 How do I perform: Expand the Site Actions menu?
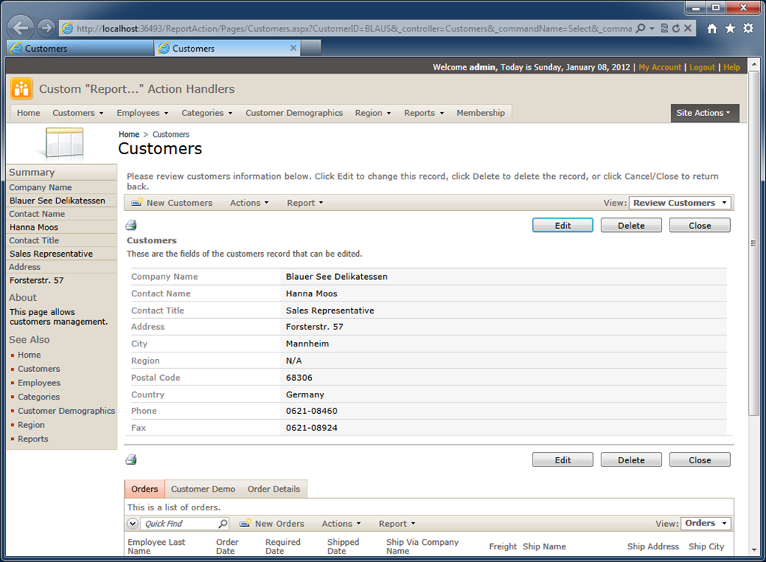pyautogui.click(x=704, y=113)
